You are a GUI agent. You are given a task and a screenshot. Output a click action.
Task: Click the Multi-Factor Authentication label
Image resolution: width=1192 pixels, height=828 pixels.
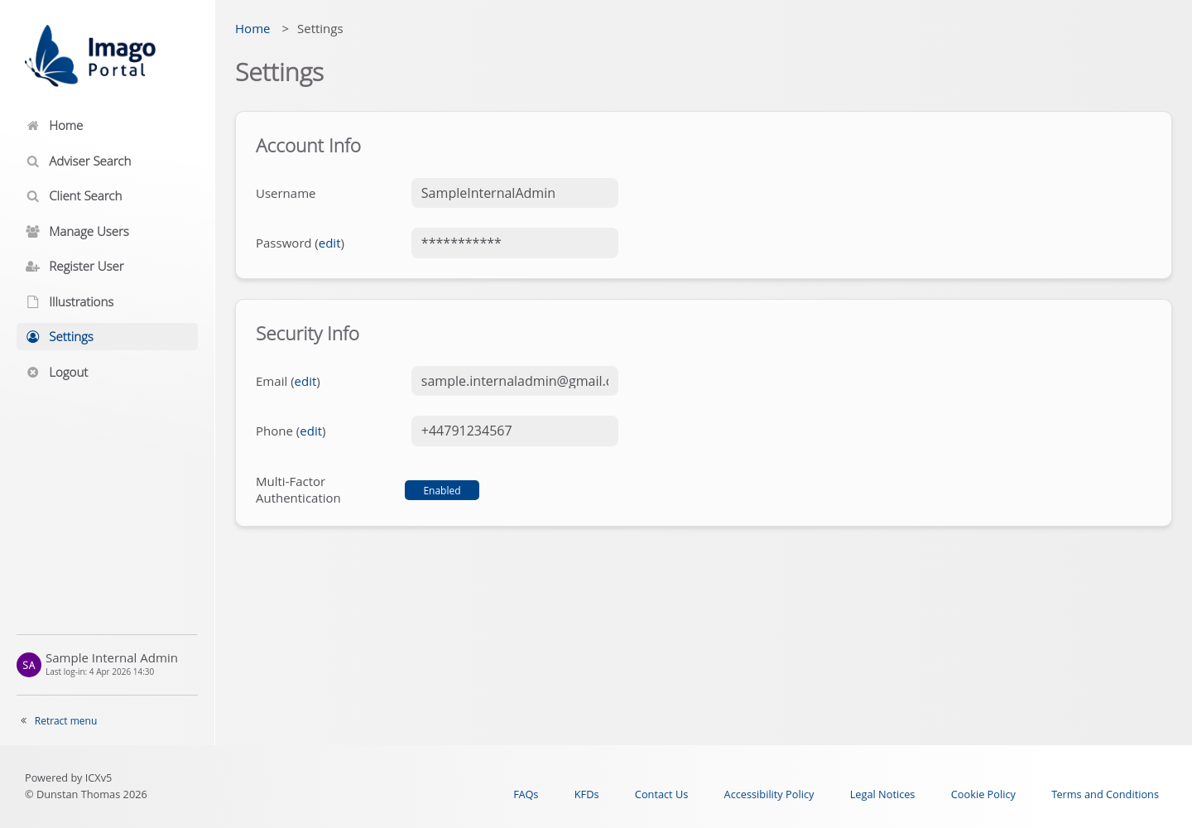click(x=299, y=490)
